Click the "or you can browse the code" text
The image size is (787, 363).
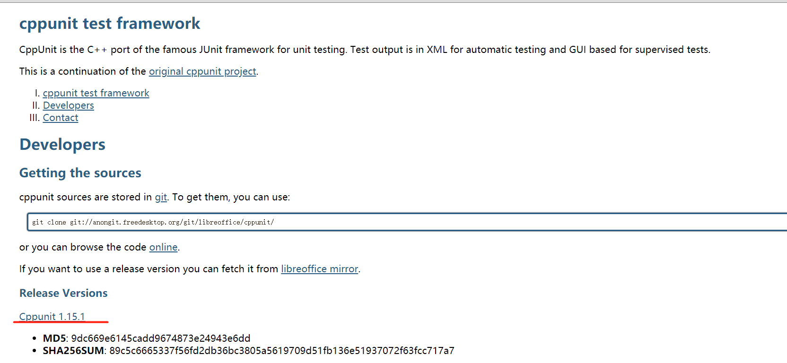coord(83,247)
